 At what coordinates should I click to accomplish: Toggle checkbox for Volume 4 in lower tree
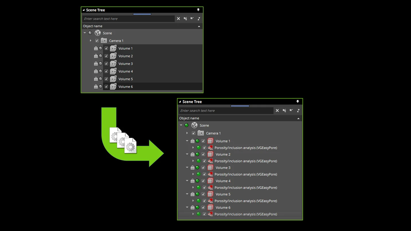point(203,181)
